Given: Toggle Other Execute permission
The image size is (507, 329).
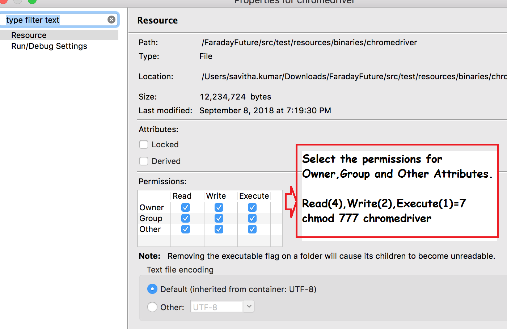Looking at the screenshot, I should pos(252,229).
